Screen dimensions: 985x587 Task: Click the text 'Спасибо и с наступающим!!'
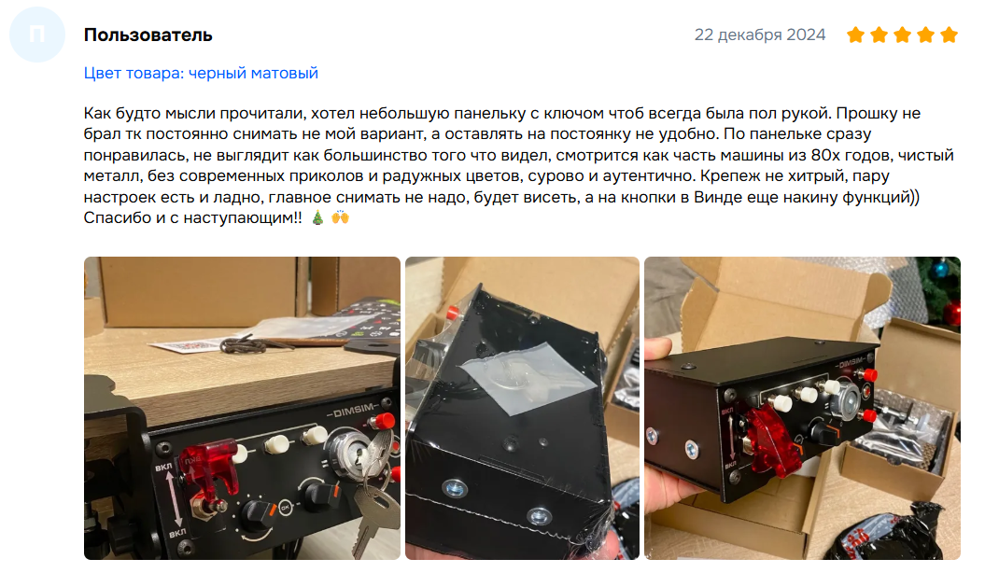(x=193, y=217)
